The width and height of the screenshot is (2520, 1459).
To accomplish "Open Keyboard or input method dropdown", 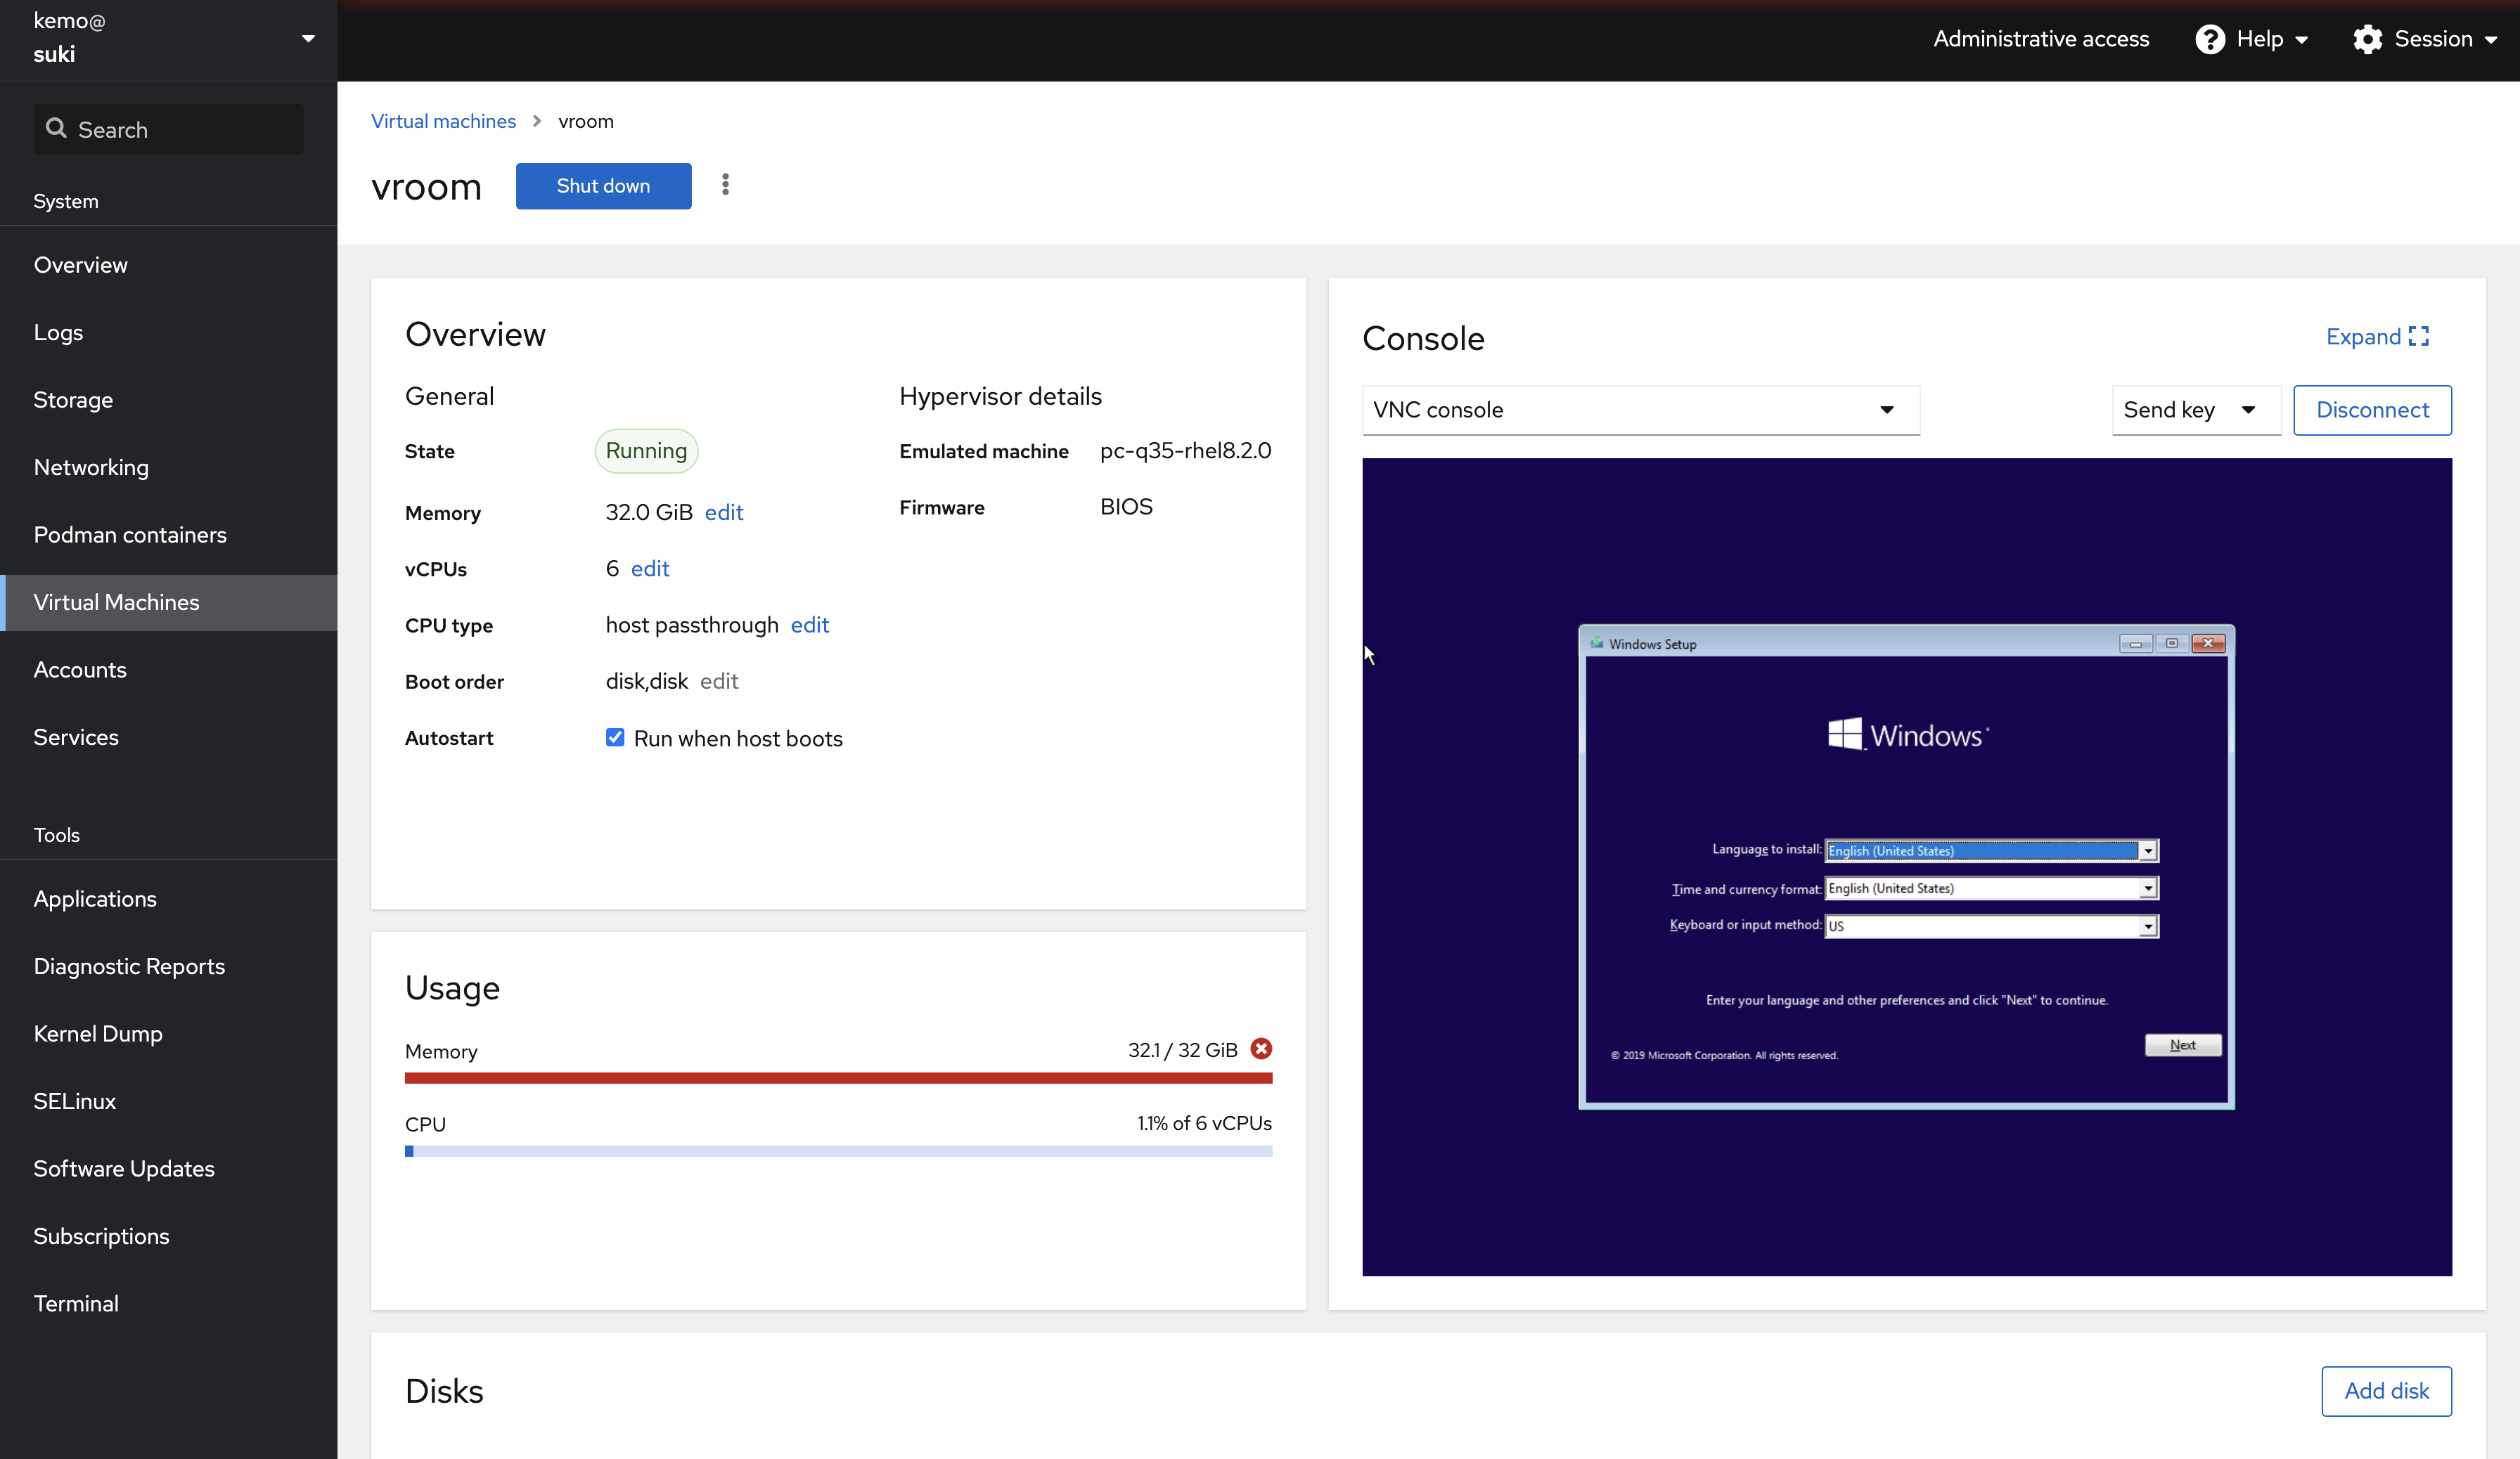I will [x=2147, y=926].
